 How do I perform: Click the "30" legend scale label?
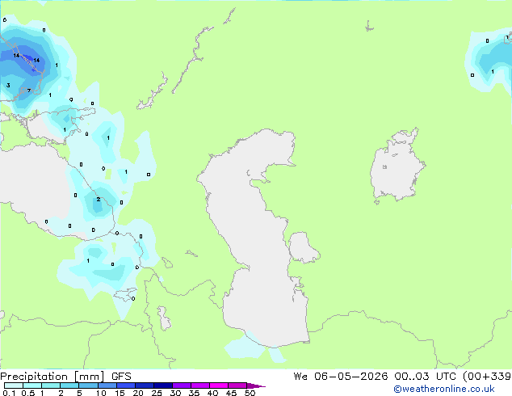pyautogui.click(x=175, y=393)
